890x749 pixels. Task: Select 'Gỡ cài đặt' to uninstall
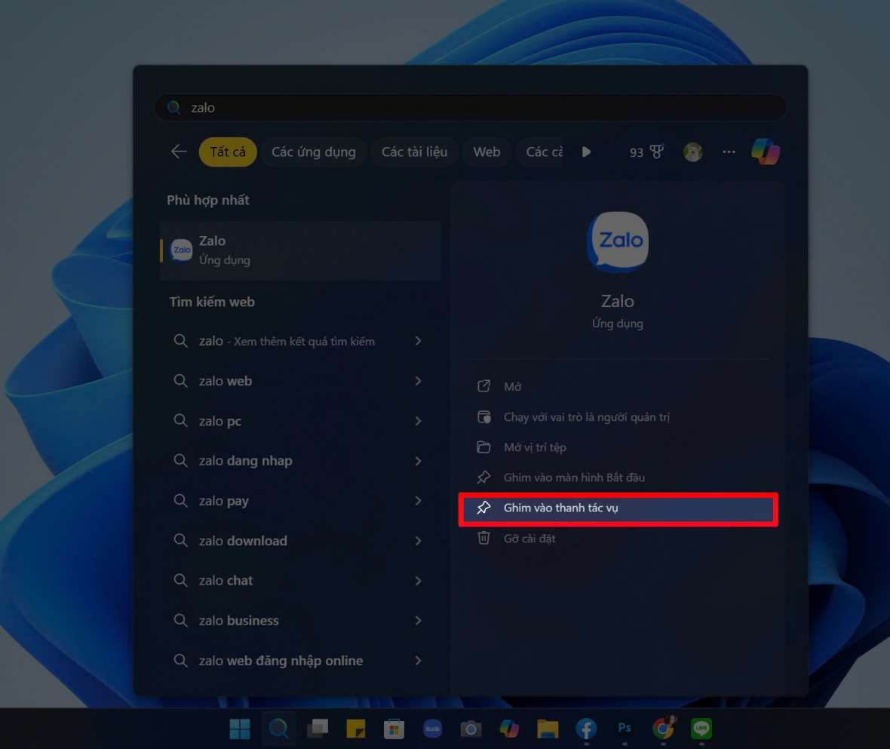pyautogui.click(x=618, y=539)
